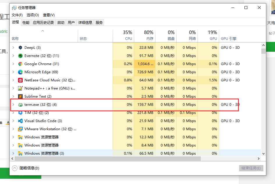Open the 查看(V) menu
The image size is (275, 184).
(49, 15)
